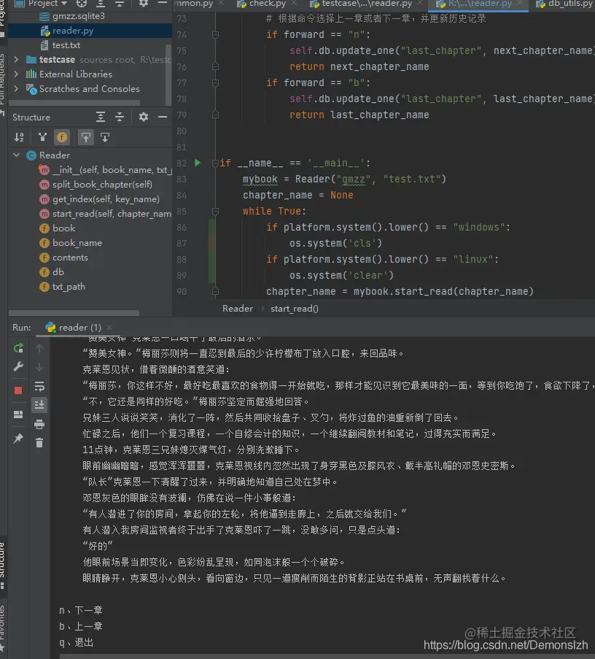Screen dimensions: 595x659
Task: Sort Structure members alphabetically
Action: 18,137
